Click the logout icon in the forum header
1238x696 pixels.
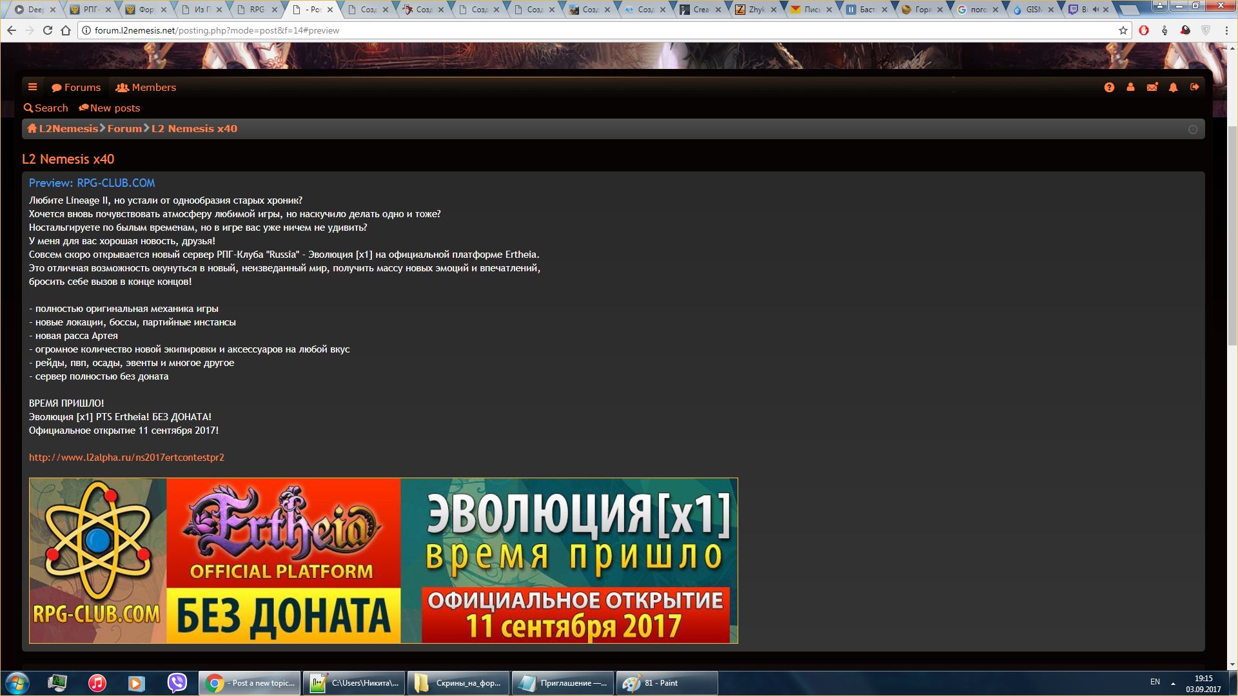point(1195,87)
